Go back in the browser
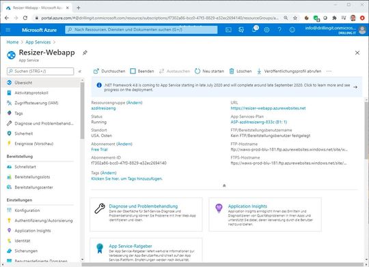Viewport: 369px width, 267px height. [x=7, y=18]
